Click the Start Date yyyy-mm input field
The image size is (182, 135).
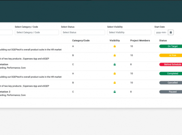pyautogui.click(x=161, y=32)
